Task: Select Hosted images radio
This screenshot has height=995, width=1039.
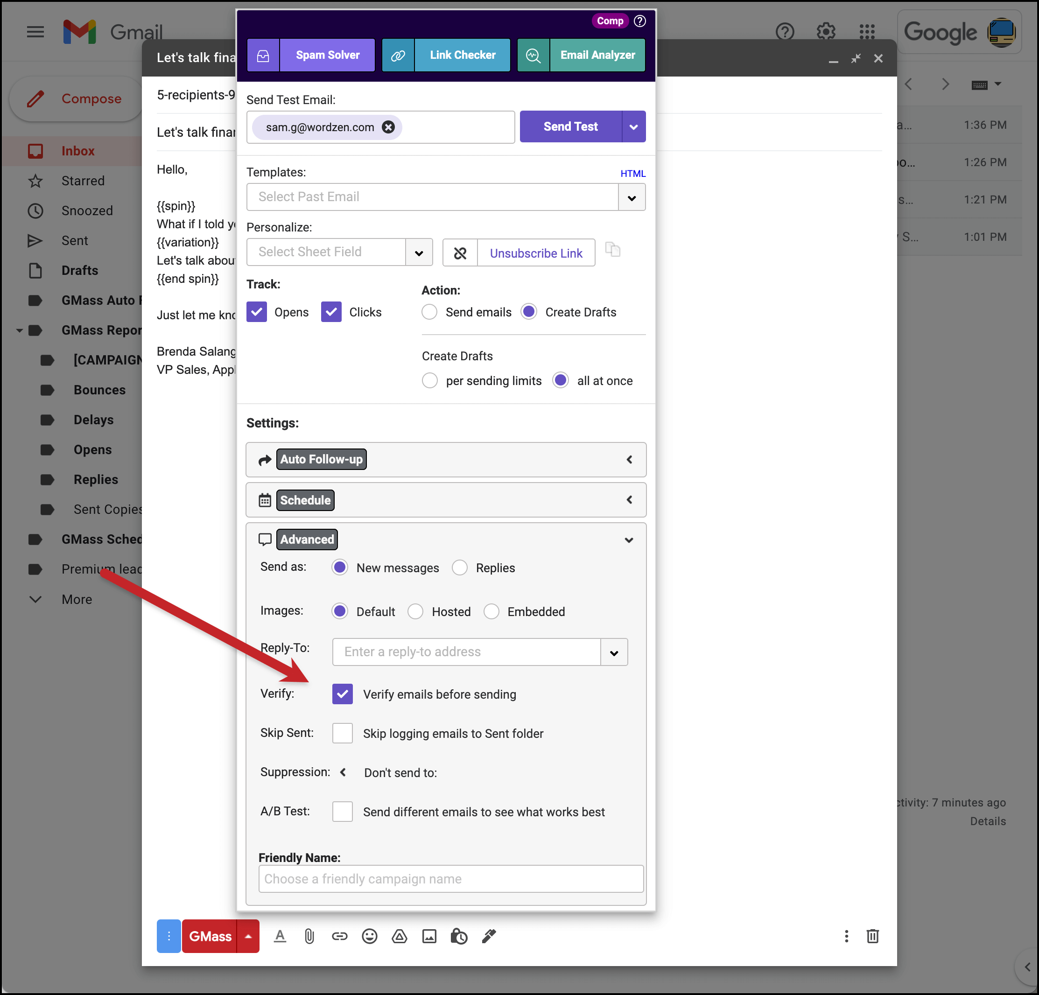Action: [x=415, y=611]
